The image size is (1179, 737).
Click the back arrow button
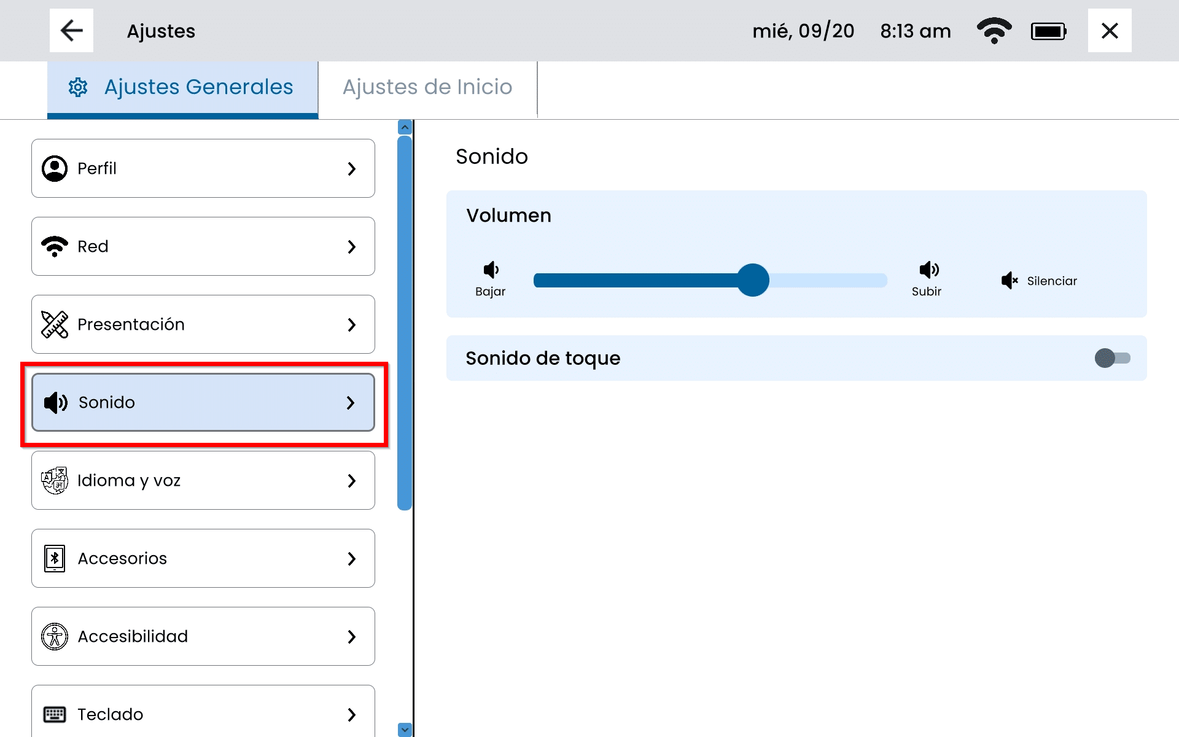pyautogui.click(x=71, y=31)
